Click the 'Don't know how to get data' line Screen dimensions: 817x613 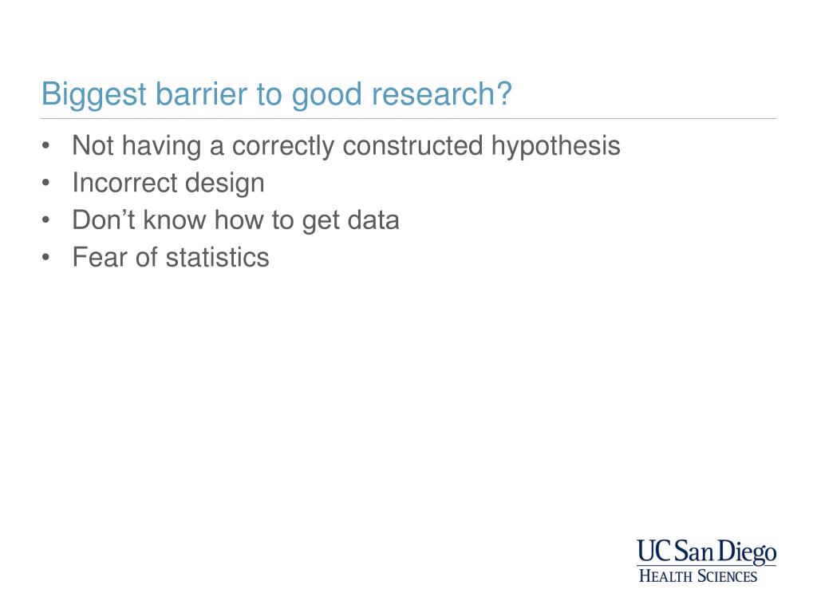pos(235,220)
